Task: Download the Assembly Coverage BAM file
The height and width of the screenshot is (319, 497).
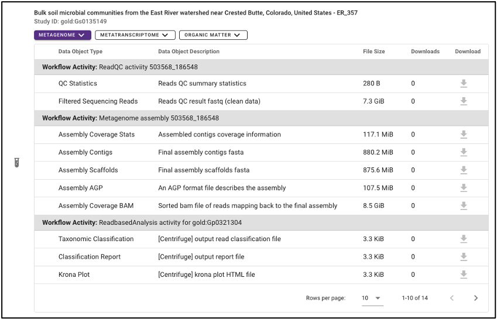Action: pos(464,206)
